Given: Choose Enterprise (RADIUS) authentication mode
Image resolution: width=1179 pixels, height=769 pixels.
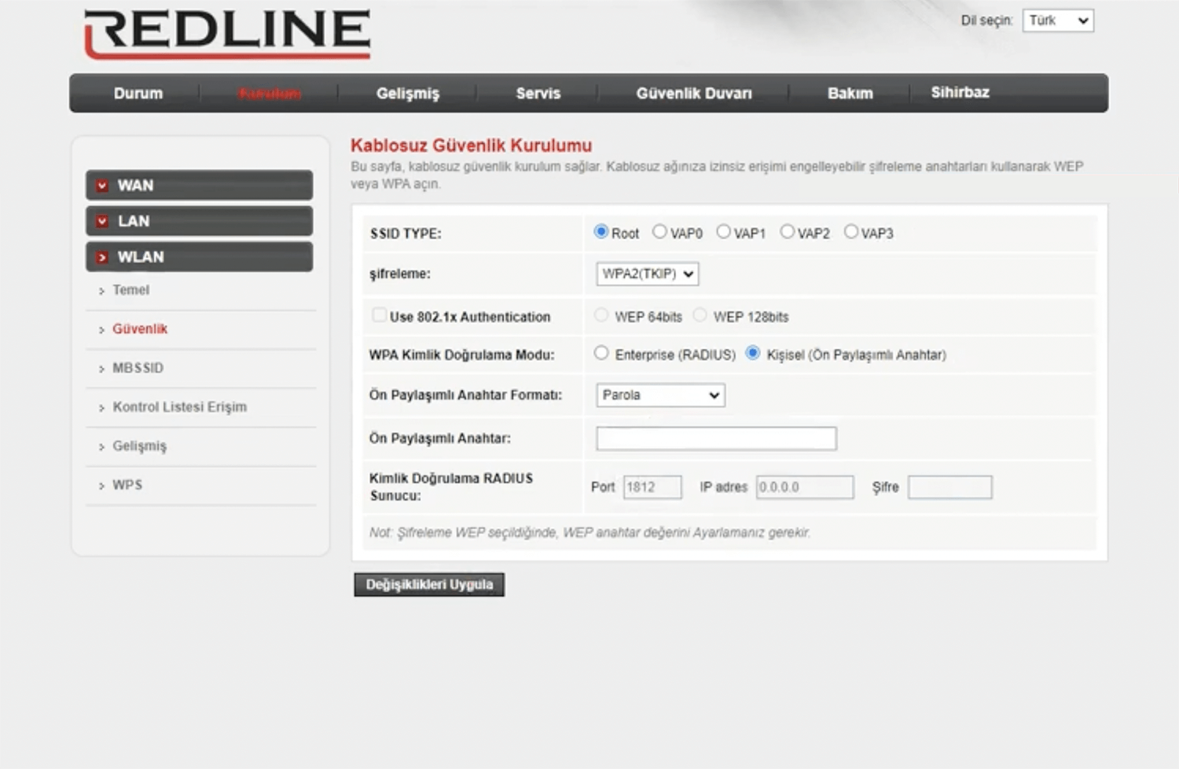Looking at the screenshot, I should coord(601,353).
